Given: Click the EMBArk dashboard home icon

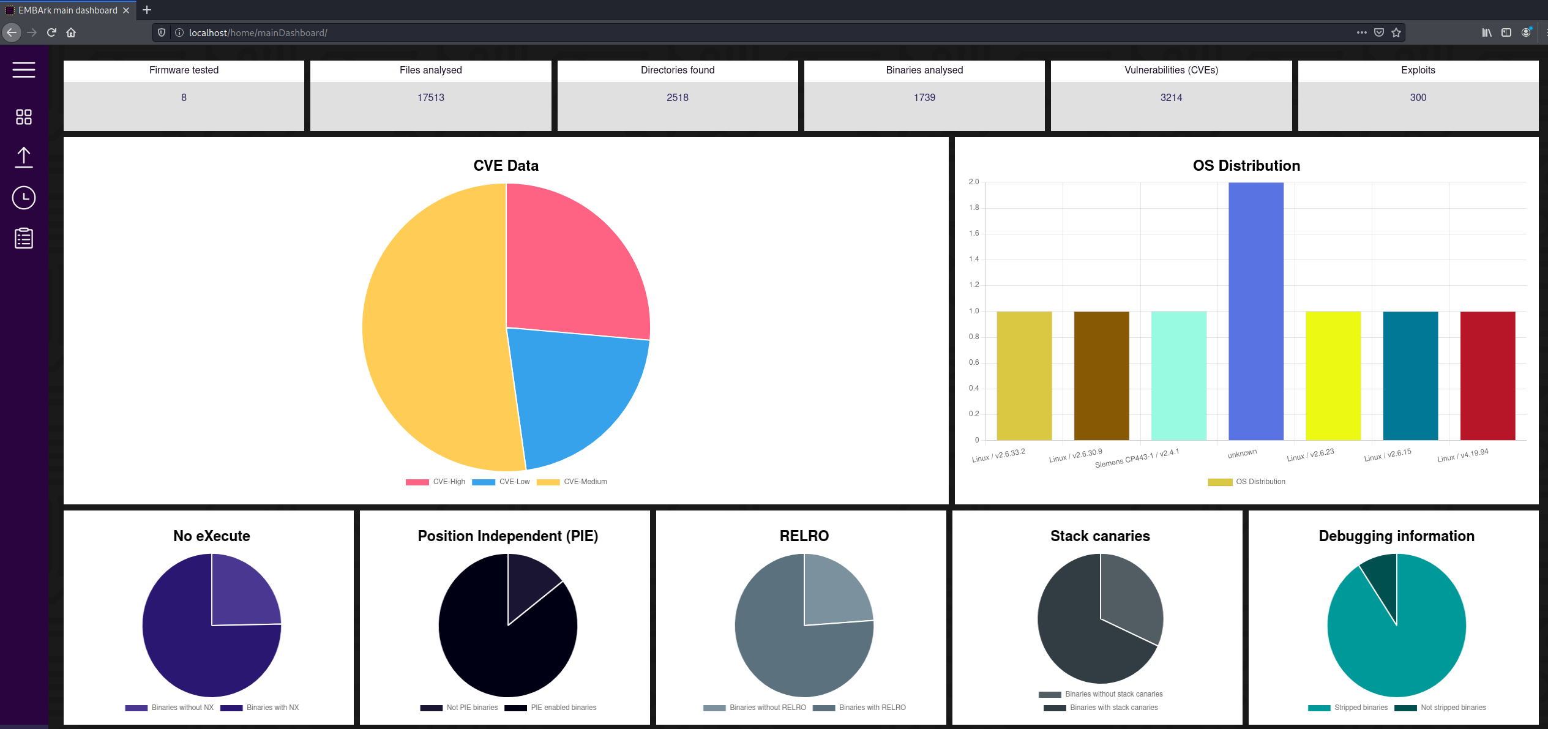Looking at the screenshot, I should click(x=24, y=116).
